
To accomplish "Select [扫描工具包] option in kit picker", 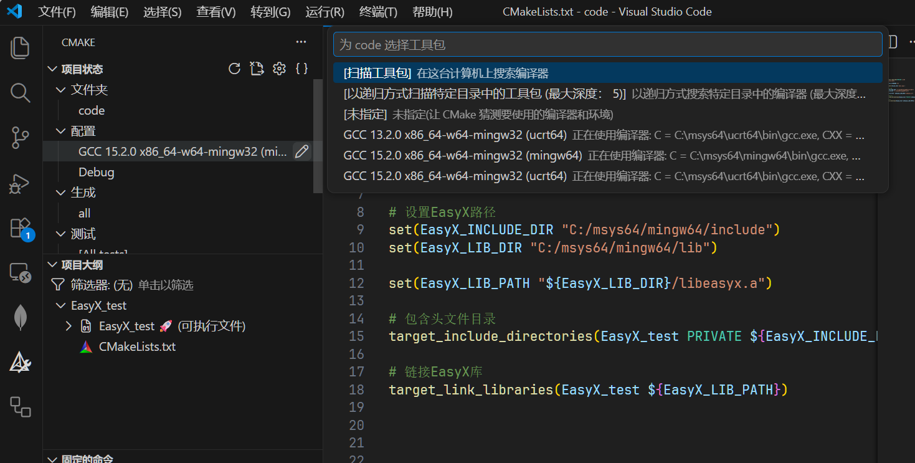I will point(608,73).
